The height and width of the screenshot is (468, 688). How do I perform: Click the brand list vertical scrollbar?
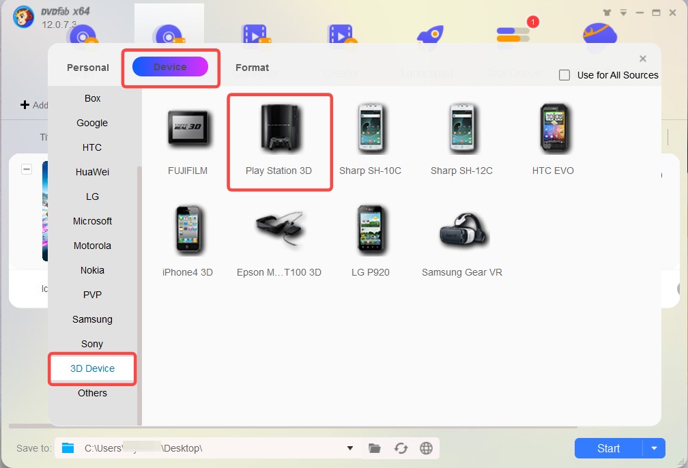tap(139, 295)
